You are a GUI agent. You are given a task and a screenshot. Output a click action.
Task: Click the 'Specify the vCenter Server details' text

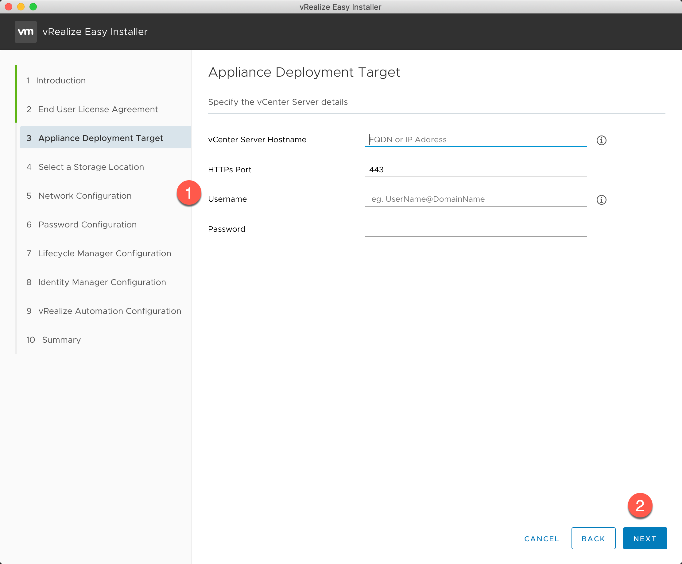[278, 102]
